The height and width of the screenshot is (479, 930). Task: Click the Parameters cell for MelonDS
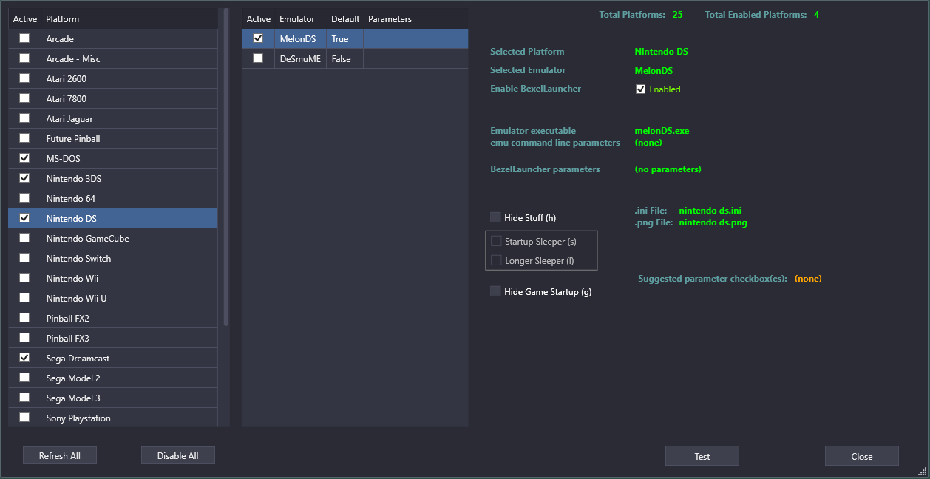pyautogui.click(x=415, y=39)
